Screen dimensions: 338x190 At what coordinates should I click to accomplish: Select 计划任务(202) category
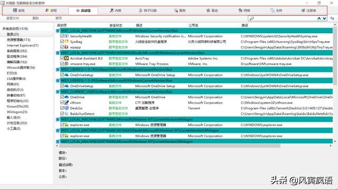tap(17, 123)
